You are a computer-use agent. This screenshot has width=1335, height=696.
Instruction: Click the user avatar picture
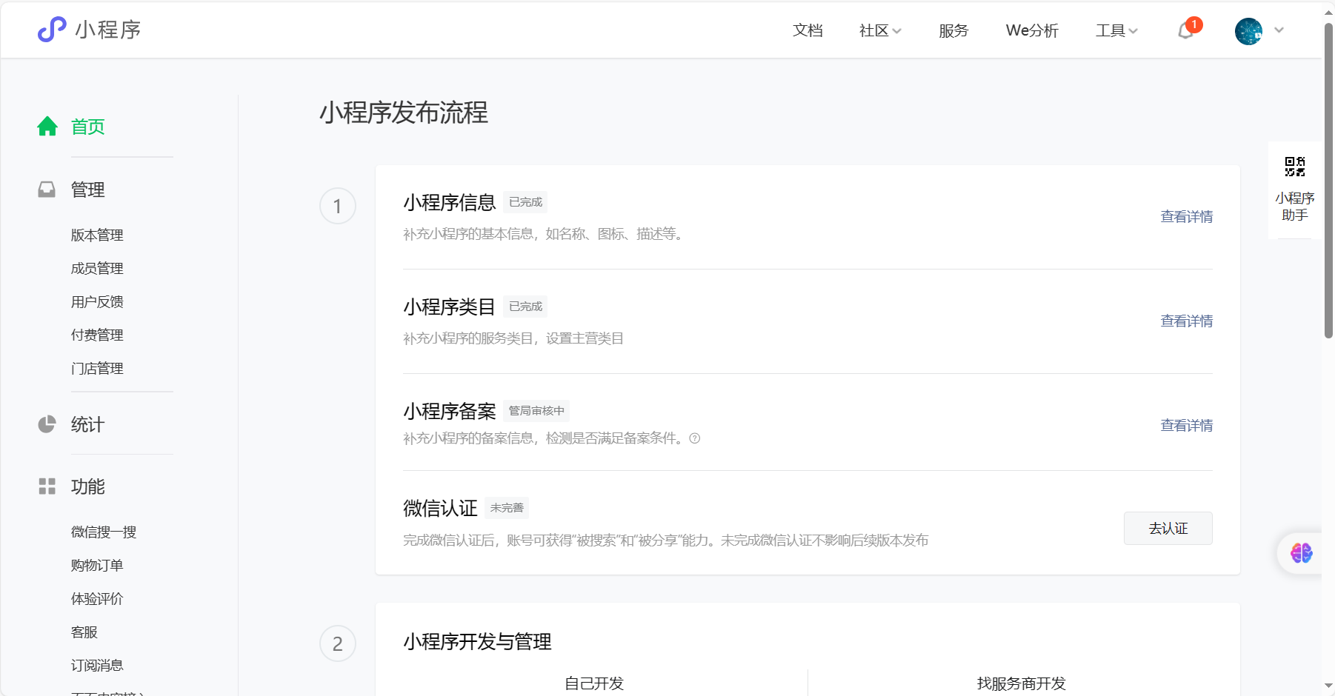(x=1248, y=31)
